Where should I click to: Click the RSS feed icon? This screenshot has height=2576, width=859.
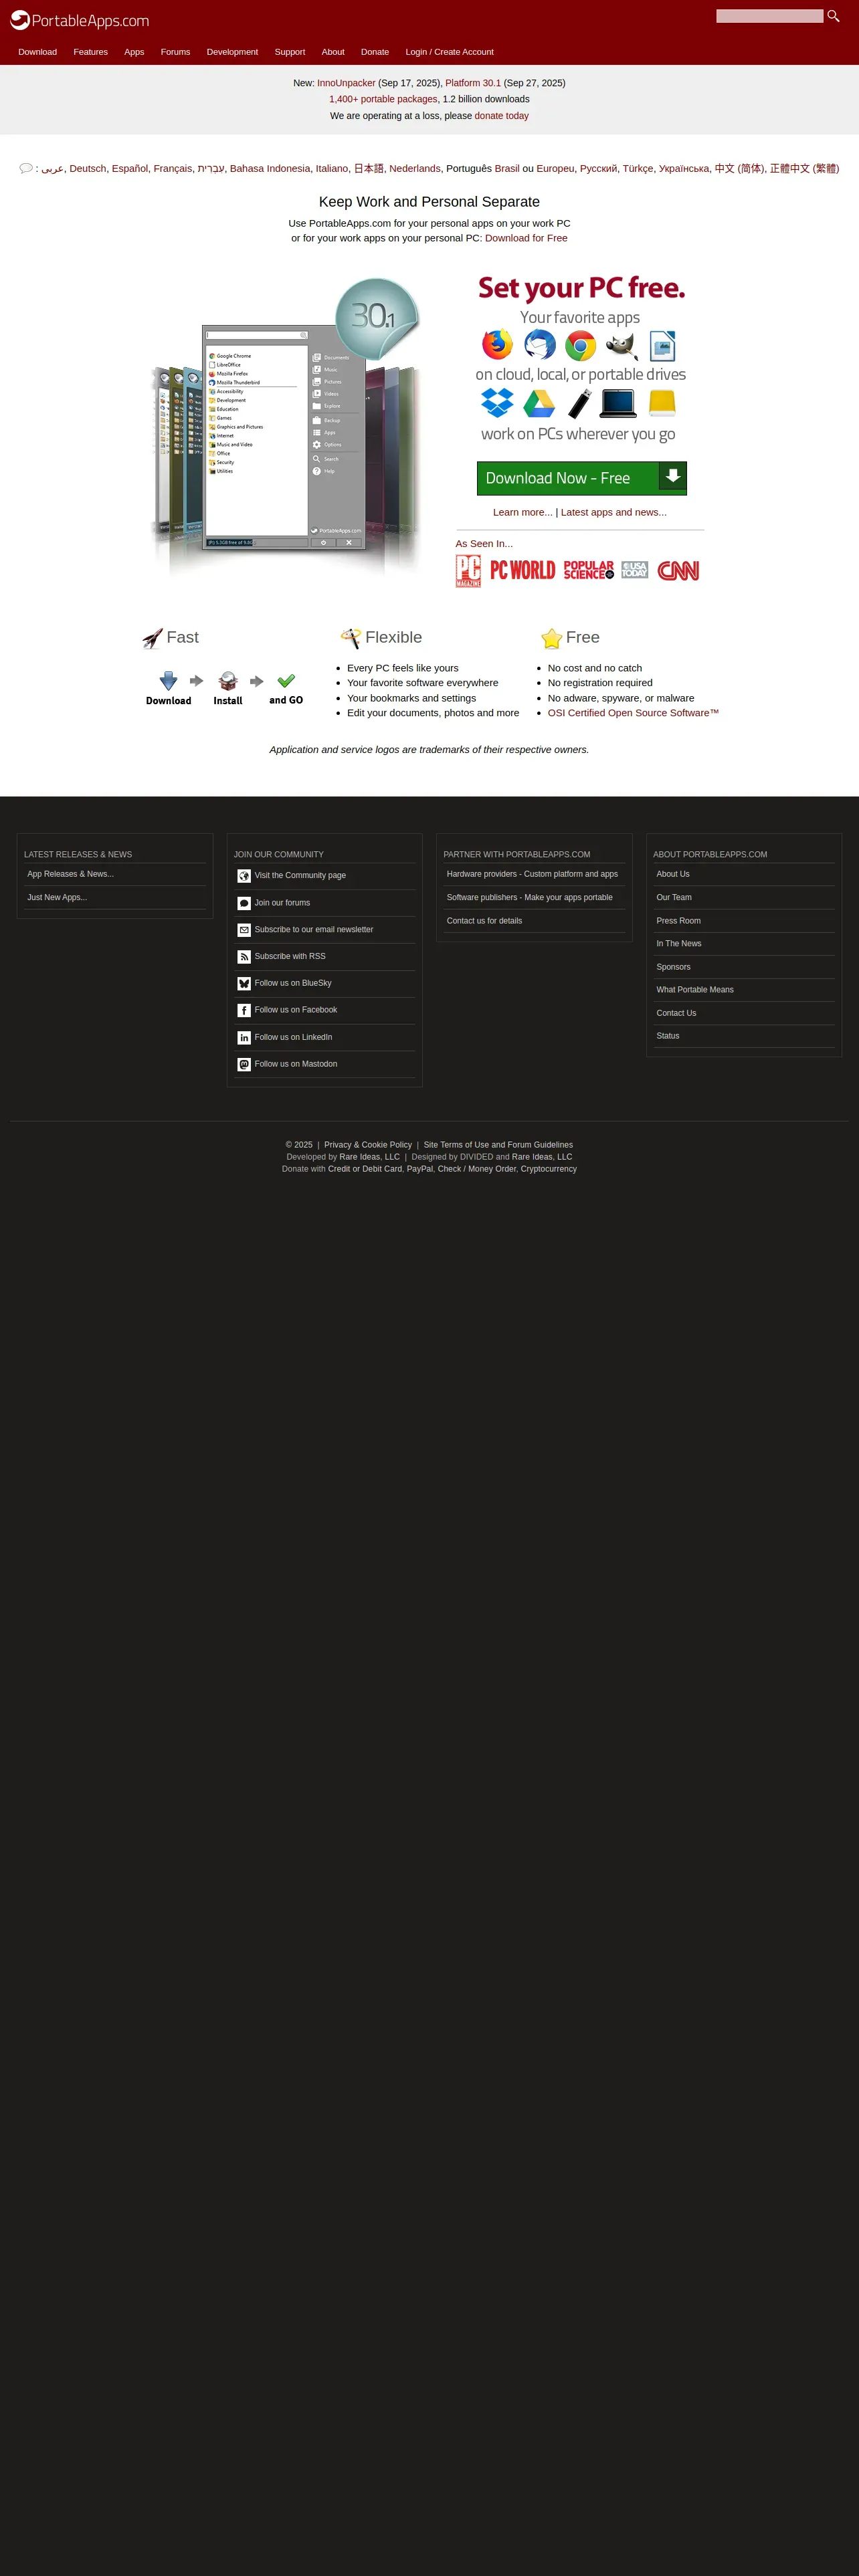244,957
